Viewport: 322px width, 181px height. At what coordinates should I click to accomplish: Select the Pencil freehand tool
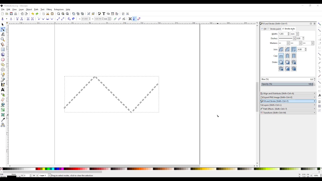coord(3,75)
